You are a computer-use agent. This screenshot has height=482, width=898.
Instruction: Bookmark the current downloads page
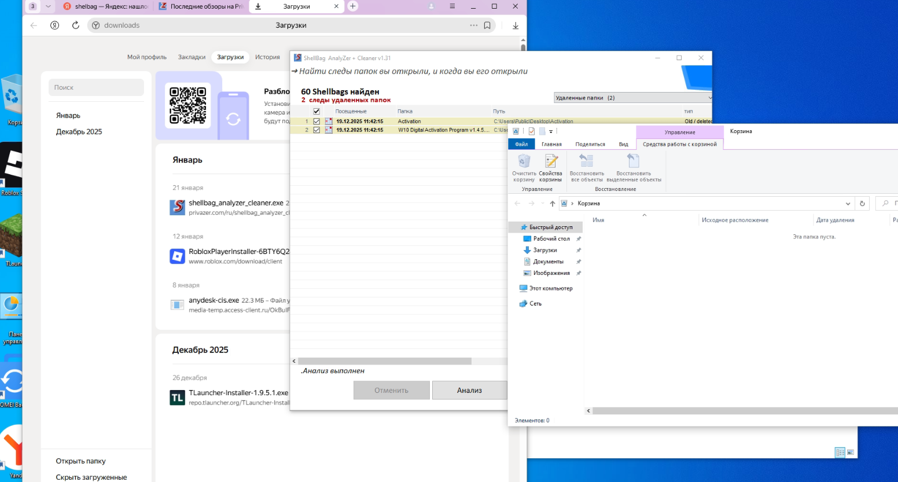point(487,25)
